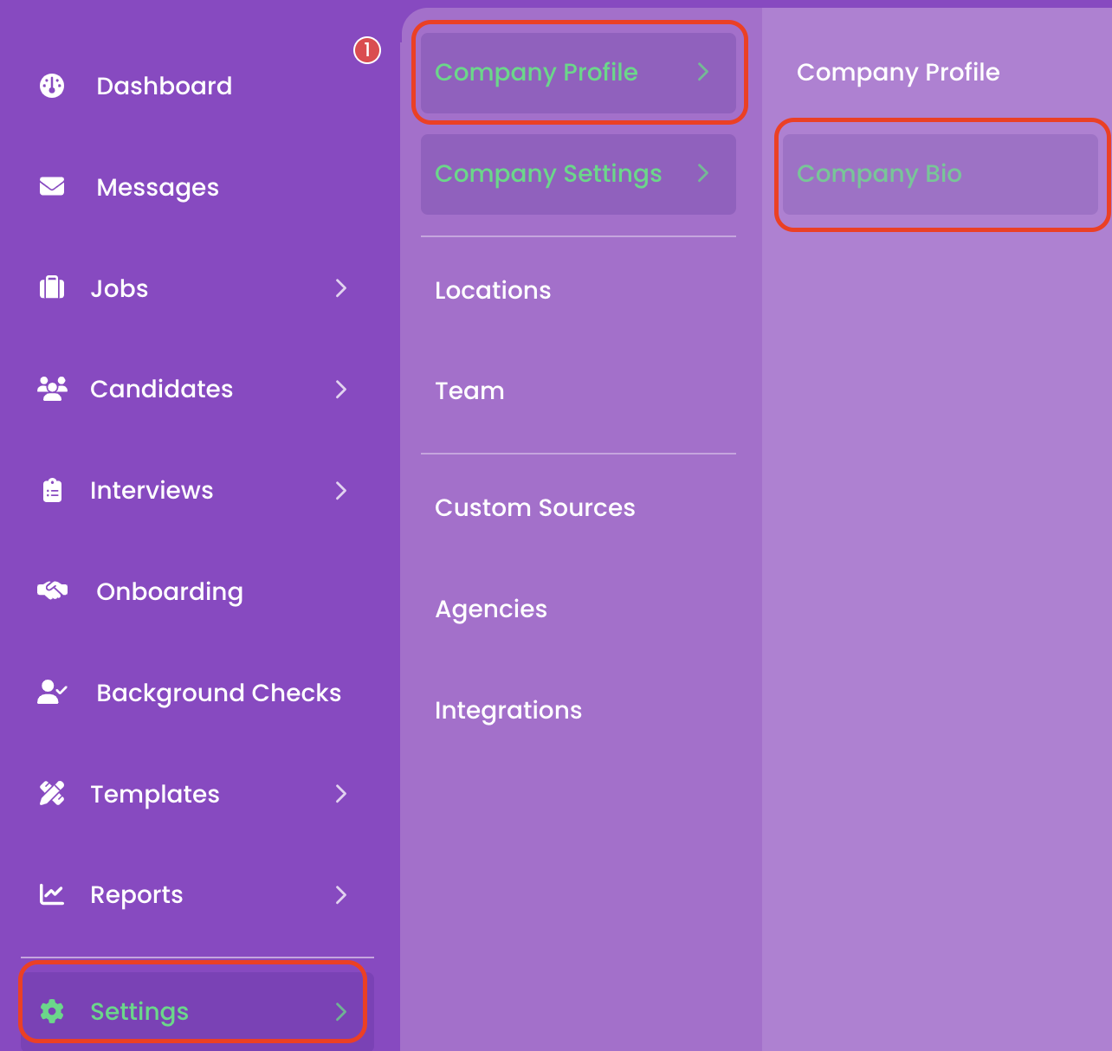Expand the Jobs submenu chevron
The height and width of the screenshot is (1051, 1112).
pyautogui.click(x=341, y=288)
